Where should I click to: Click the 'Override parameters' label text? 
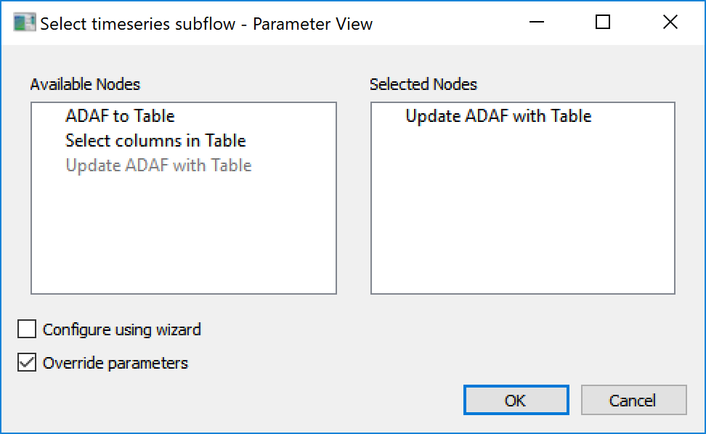(x=115, y=363)
